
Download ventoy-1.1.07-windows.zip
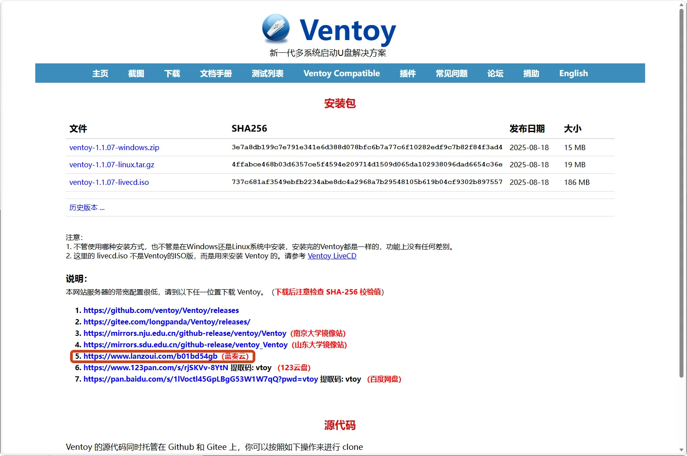114,147
